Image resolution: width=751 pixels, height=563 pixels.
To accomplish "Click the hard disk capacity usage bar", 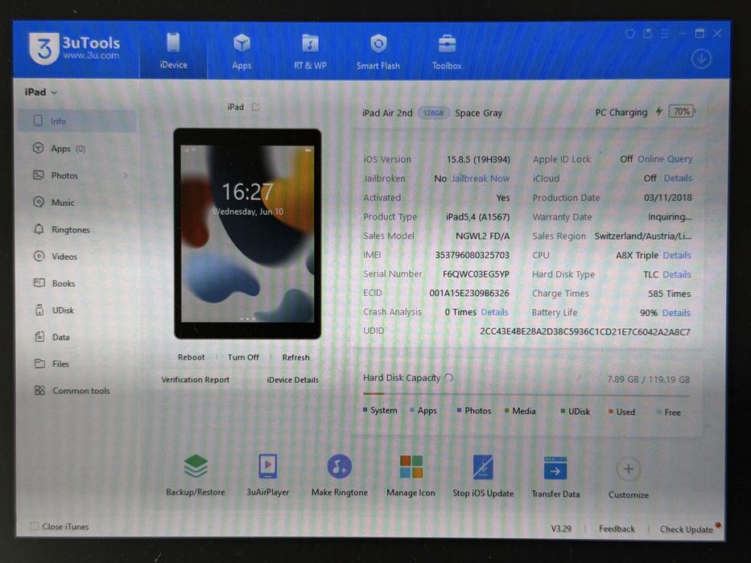I will 526,394.
